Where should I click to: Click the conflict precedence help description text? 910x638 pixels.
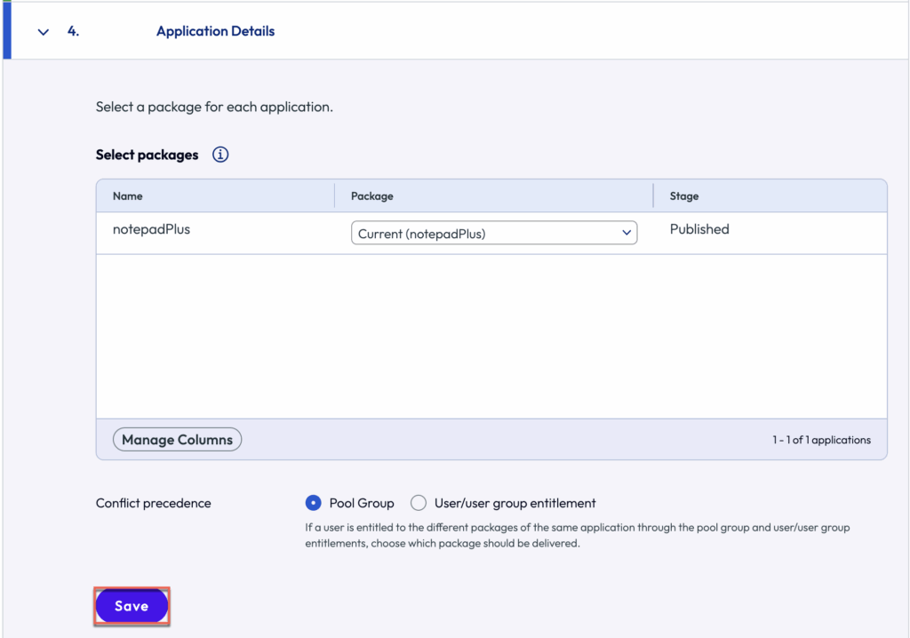pos(577,535)
